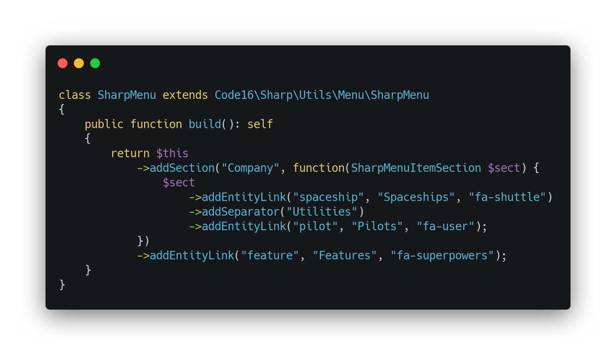Click the class keyword
This screenshot has width=616, height=355.
75,95
